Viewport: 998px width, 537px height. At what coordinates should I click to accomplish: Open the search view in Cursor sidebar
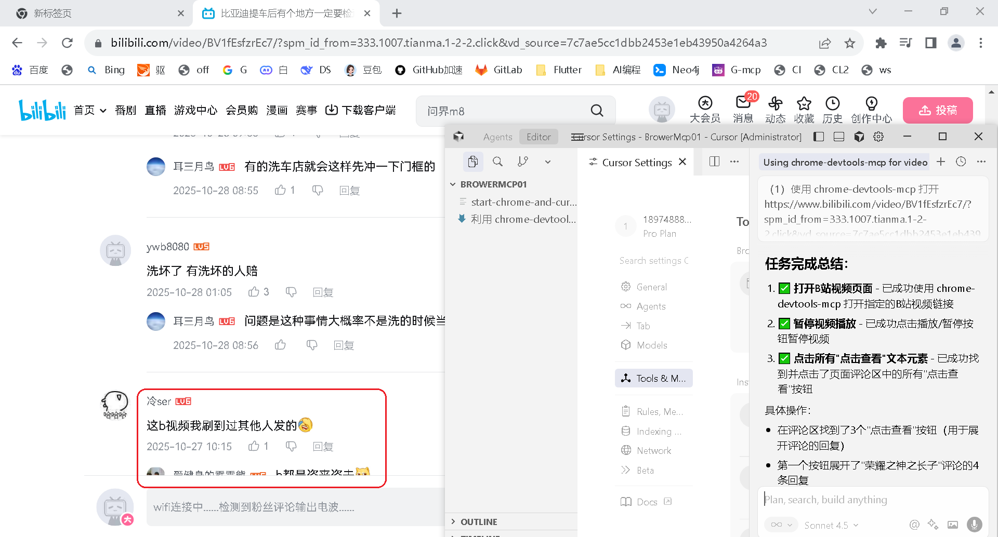[497, 162]
